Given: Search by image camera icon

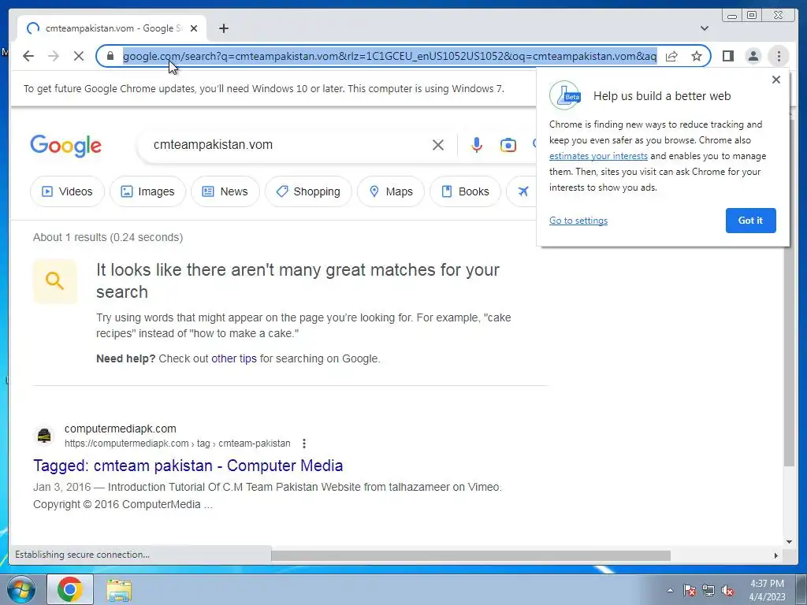Looking at the screenshot, I should pyautogui.click(x=508, y=145).
